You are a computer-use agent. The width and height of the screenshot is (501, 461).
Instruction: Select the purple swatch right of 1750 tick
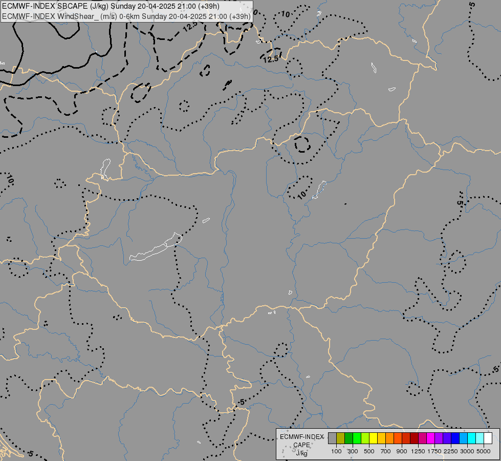(439, 438)
